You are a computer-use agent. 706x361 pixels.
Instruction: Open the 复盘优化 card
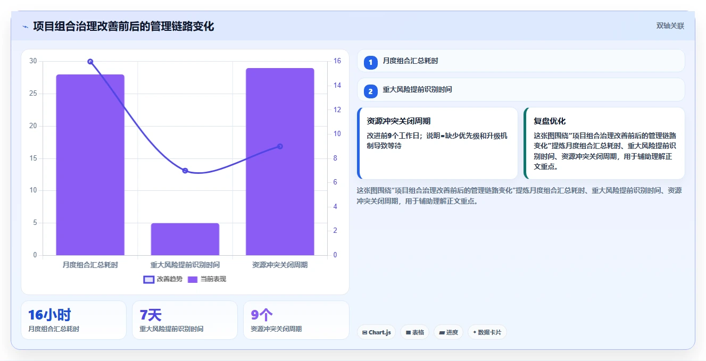click(x=604, y=144)
